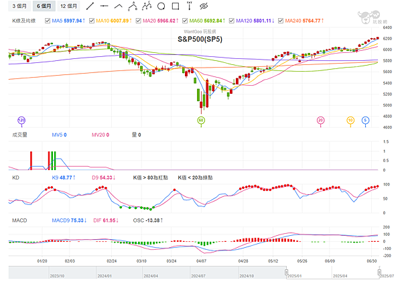This screenshot has width=402, height=282.
Task: Select the ABC three-point wave tool
Action: pos(133,6)
